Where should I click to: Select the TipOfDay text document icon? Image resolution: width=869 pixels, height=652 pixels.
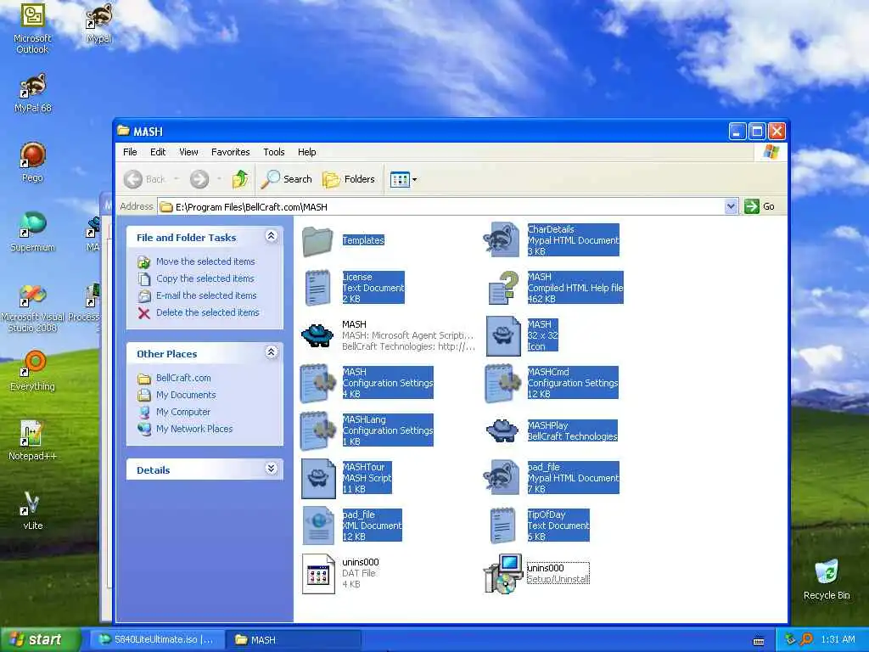(x=502, y=526)
